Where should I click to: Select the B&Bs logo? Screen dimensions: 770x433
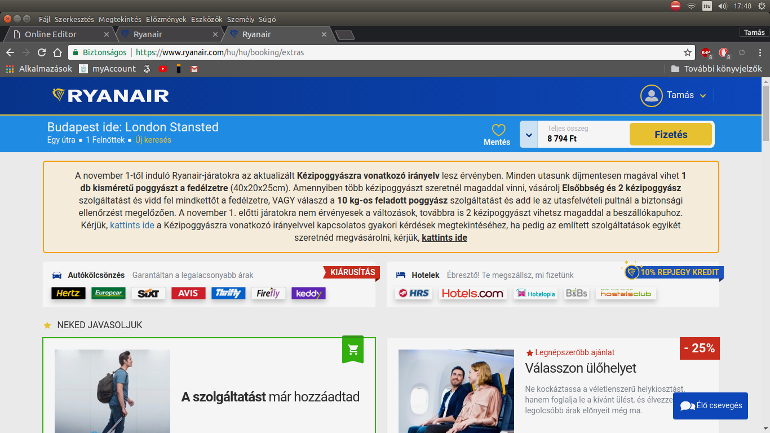(x=576, y=293)
